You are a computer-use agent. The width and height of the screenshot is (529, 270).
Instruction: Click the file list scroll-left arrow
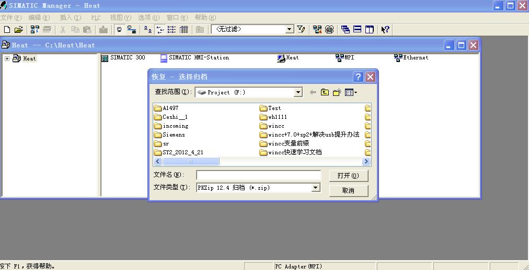coord(158,162)
